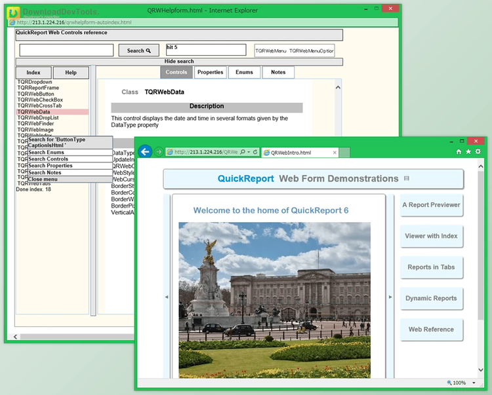Open Dynamic Reports demo
This screenshot has height=395, width=492.
point(431,298)
